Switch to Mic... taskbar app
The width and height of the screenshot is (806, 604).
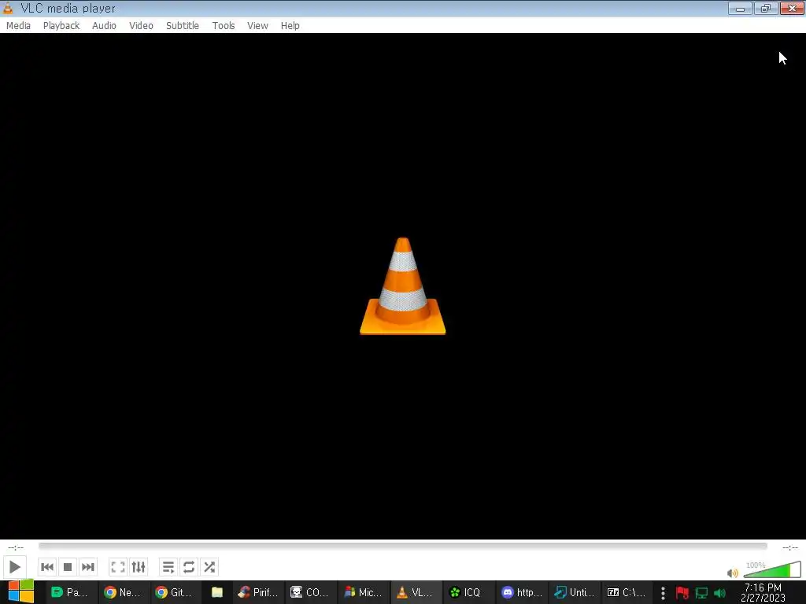pos(364,593)
